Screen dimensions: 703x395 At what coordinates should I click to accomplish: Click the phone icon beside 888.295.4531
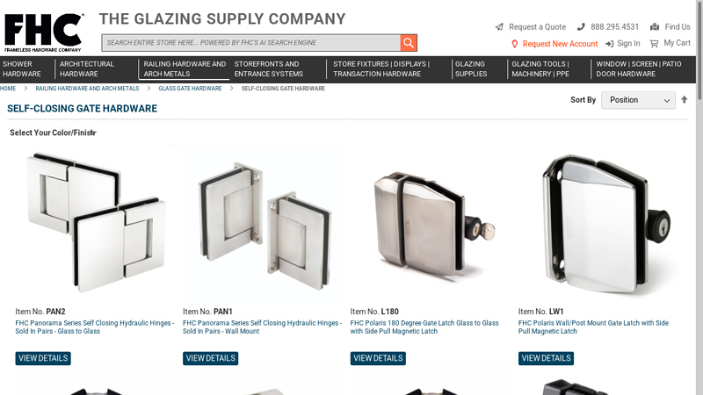click(581, 27)
